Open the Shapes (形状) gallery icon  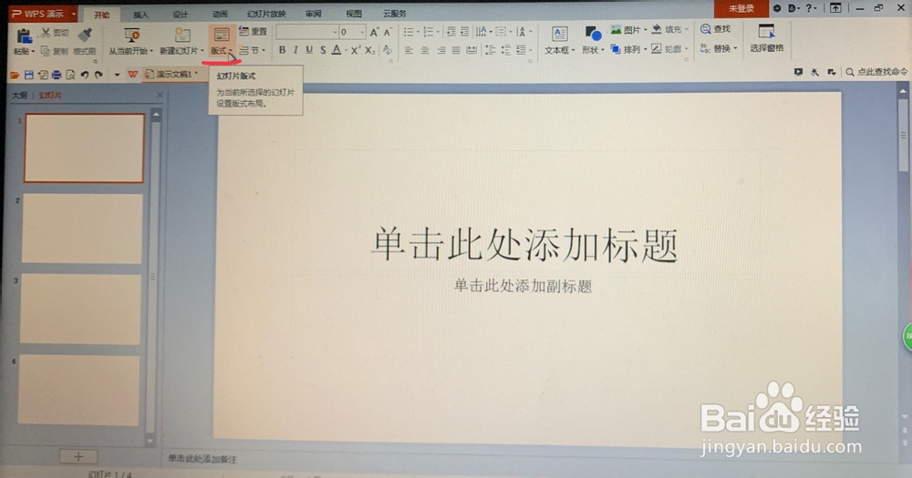[592, 35]
